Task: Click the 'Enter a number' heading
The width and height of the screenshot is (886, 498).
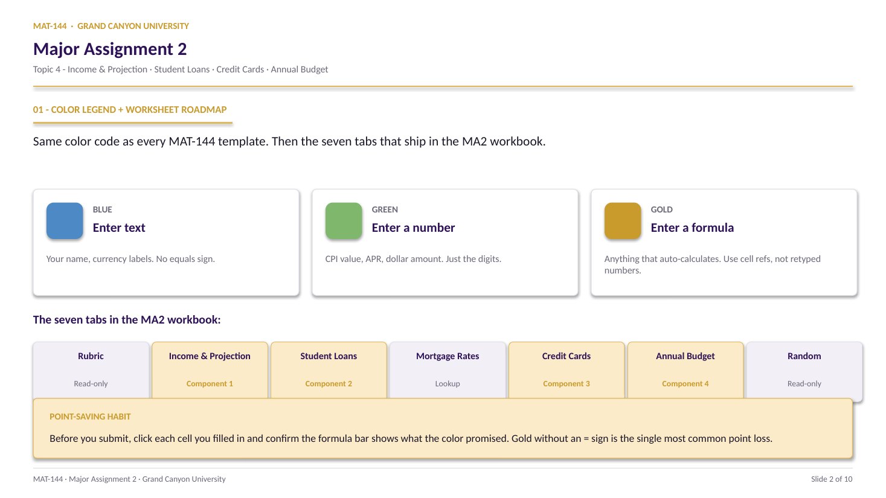Action: pos(413,228)
